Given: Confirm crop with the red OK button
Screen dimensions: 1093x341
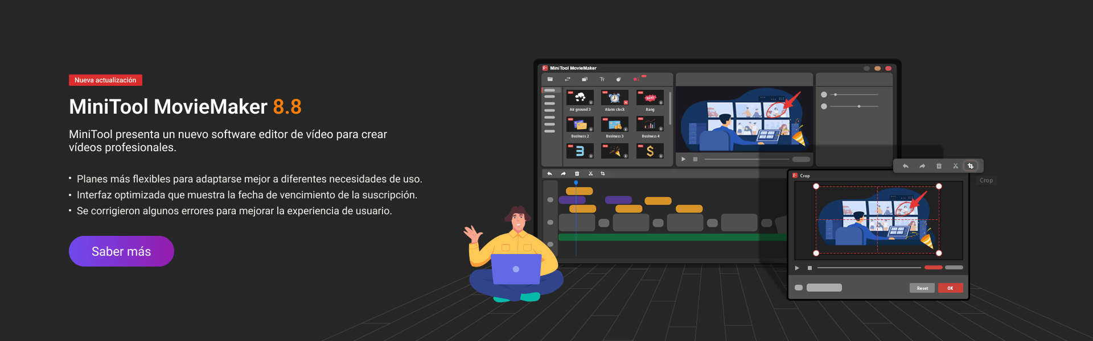Looking at the screenshot, I should coord(950,288).
